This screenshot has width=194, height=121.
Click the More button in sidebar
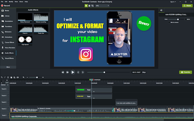8,67
